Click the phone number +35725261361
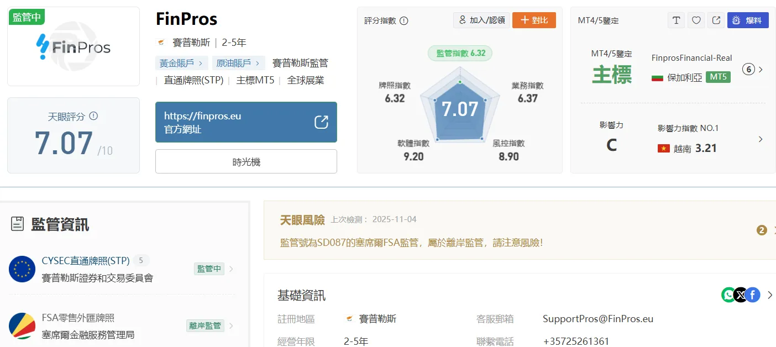Screen dimensions: 776x347 point(576,341)
